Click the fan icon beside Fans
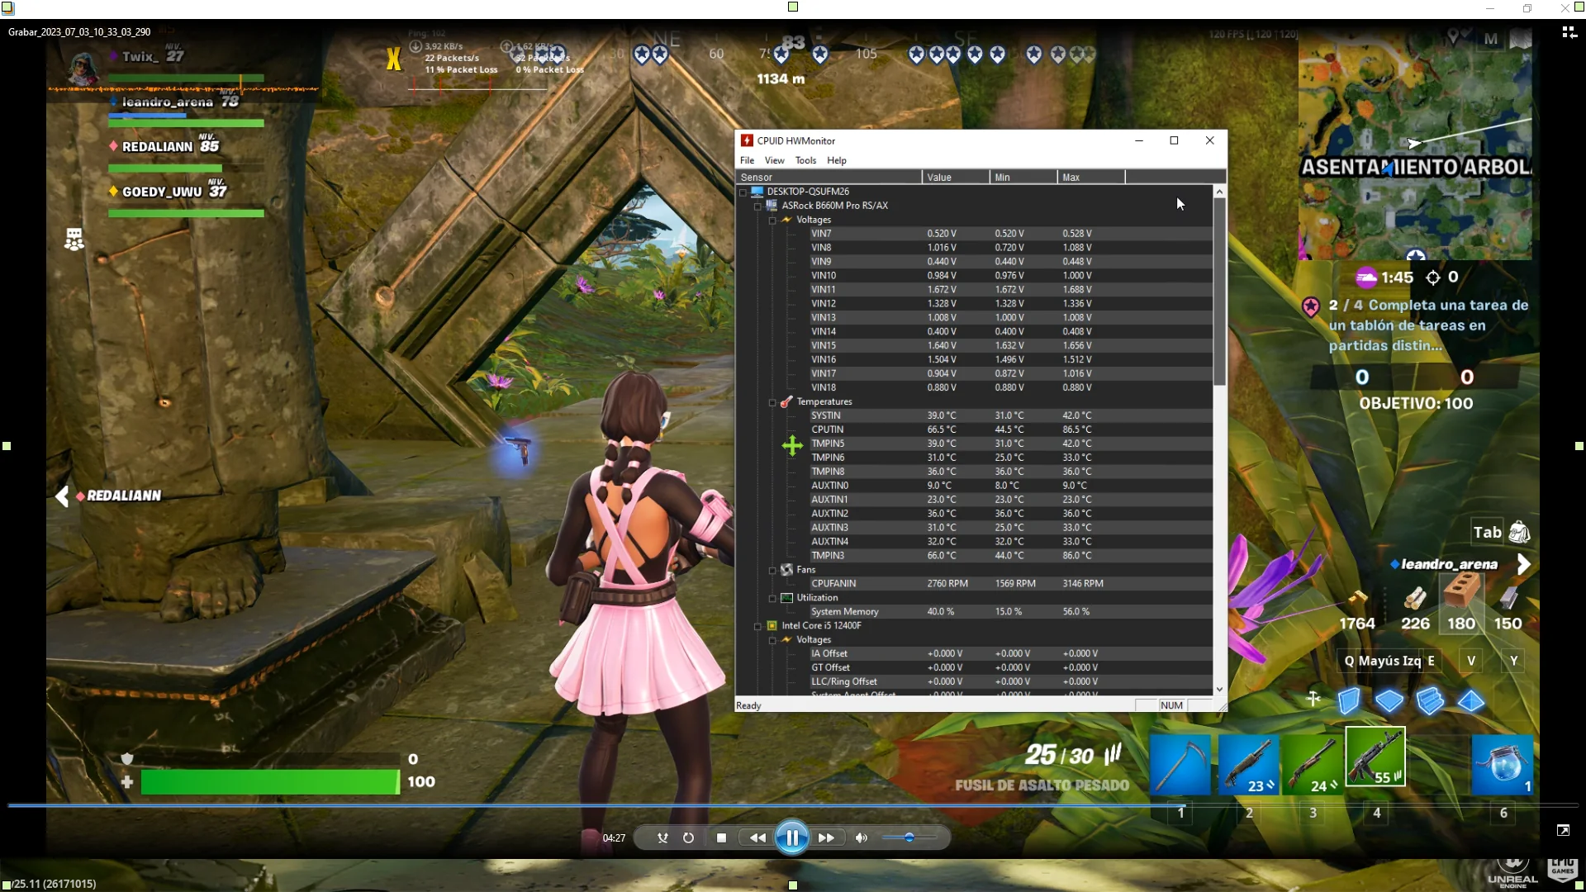Viewport: 1586px width, 892px height. click(786, 570)
